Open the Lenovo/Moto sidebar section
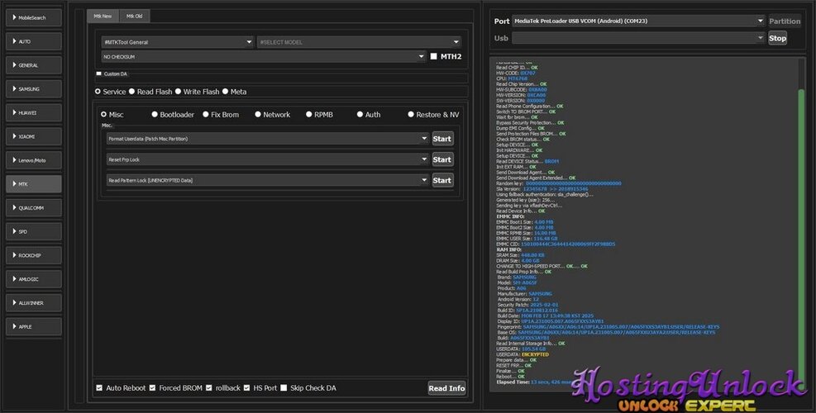 click(x=34, y=160)
